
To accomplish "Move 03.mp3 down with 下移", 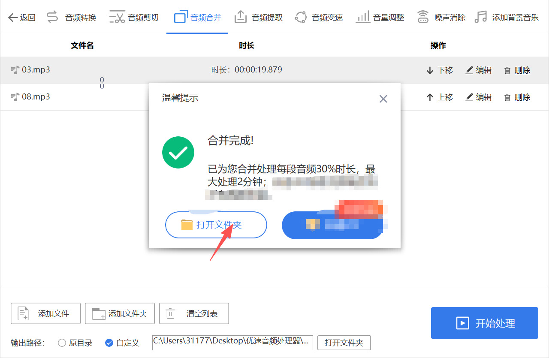I will point(440,70).
